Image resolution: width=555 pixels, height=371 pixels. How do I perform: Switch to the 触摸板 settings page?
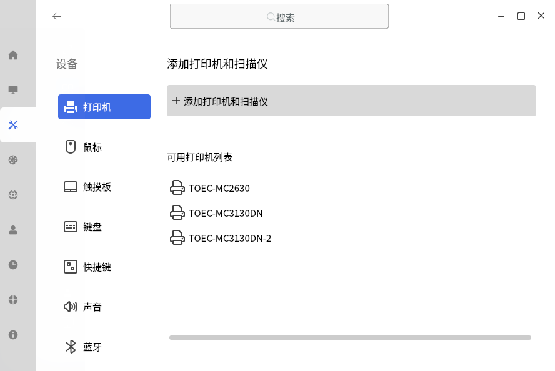tap(104, 187)
